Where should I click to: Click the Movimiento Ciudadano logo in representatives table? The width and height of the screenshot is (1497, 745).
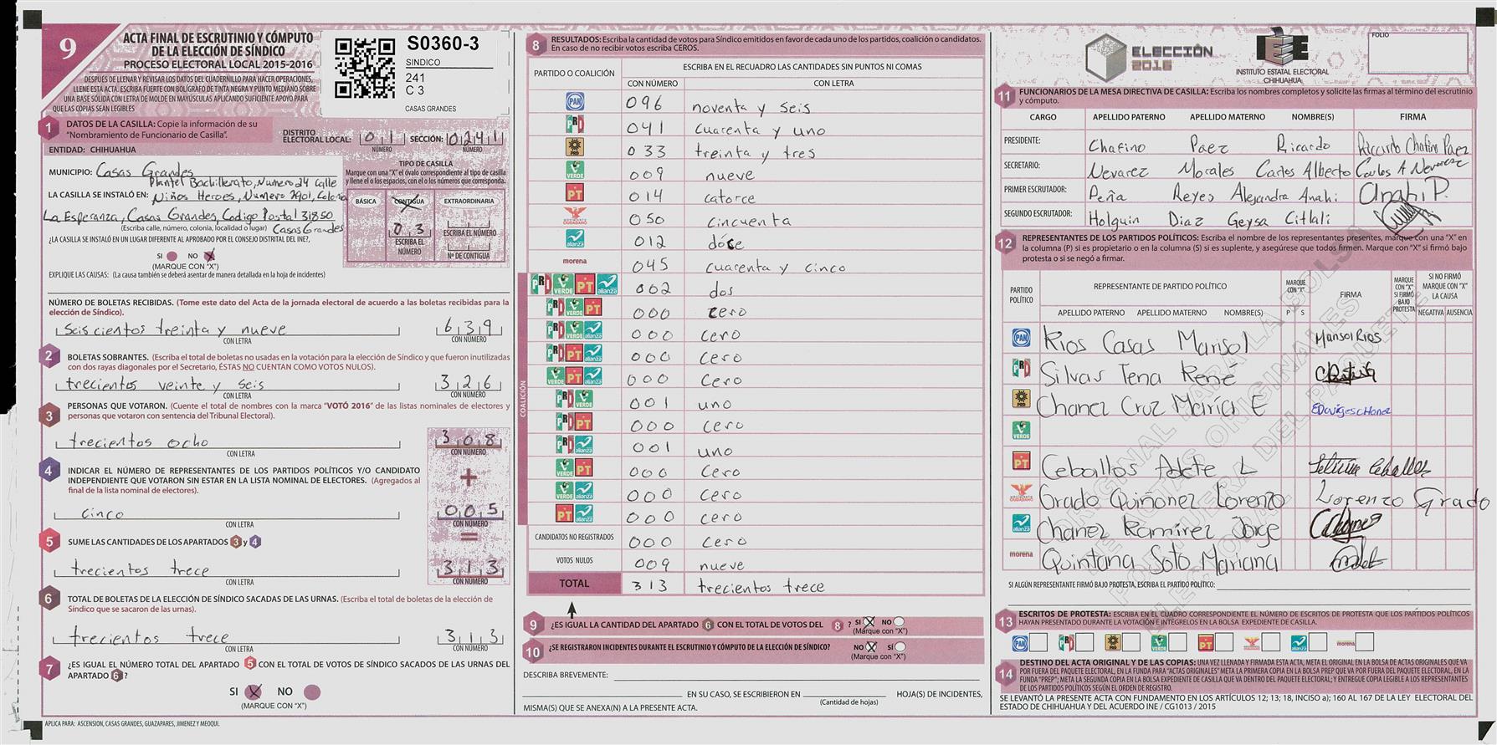point(1021,493)
